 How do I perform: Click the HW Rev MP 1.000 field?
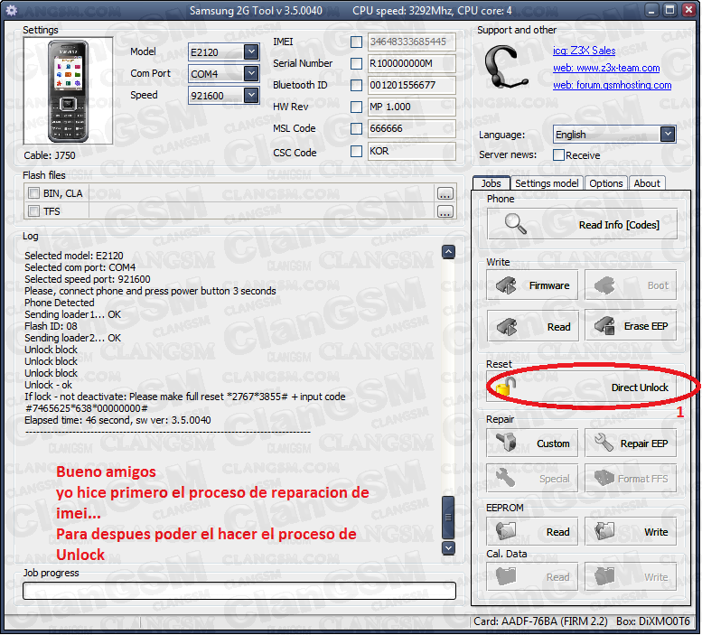coord(411,107)
